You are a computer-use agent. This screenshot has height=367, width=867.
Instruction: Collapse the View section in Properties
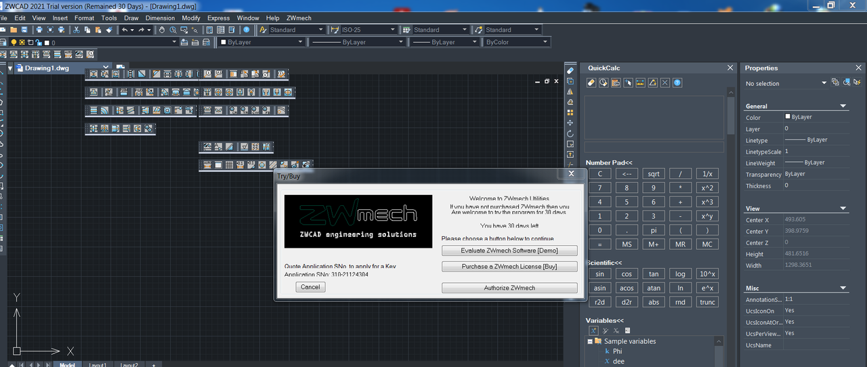843,209
